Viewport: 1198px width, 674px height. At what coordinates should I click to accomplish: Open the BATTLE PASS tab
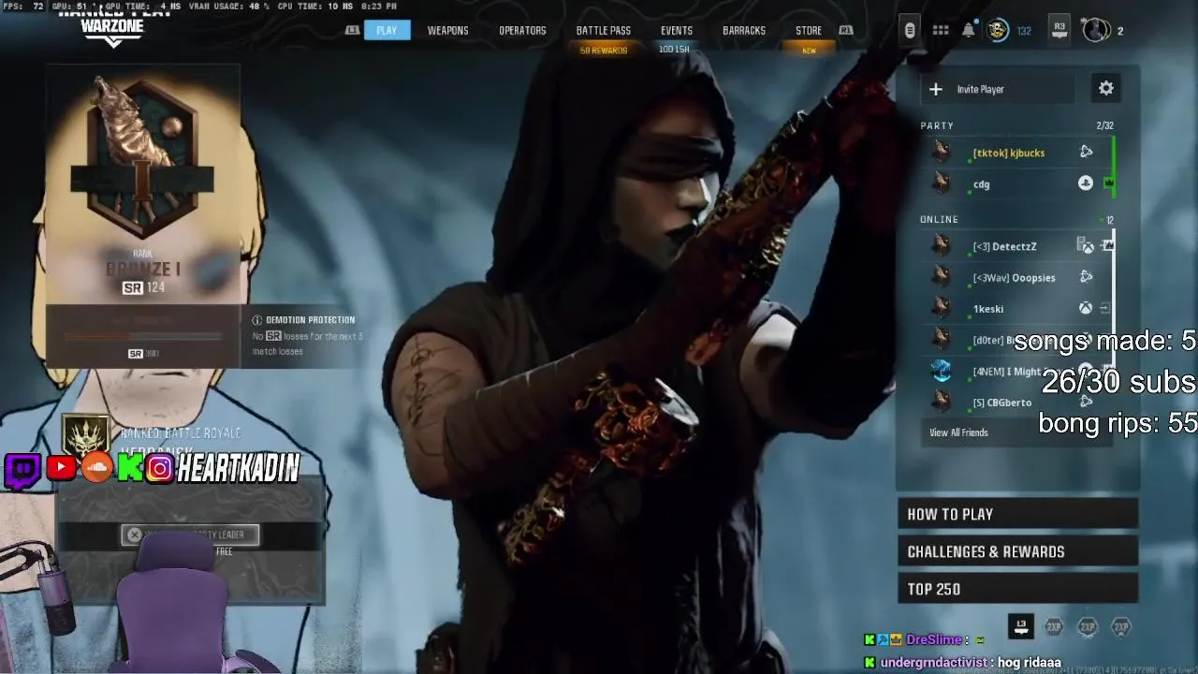point(604,30)
